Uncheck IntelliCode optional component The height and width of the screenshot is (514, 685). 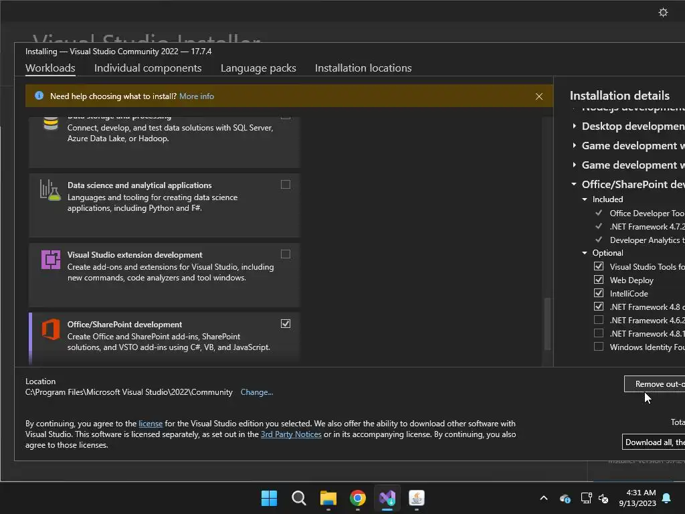pyautogui.click(x=599, y=293)
